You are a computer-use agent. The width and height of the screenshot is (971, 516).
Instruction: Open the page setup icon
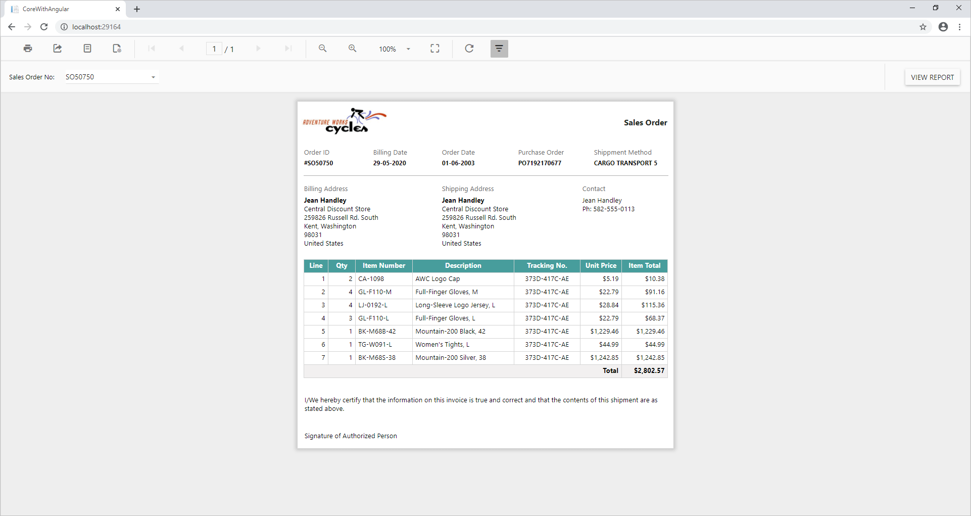pyautogui.click(x=117, y=49)
